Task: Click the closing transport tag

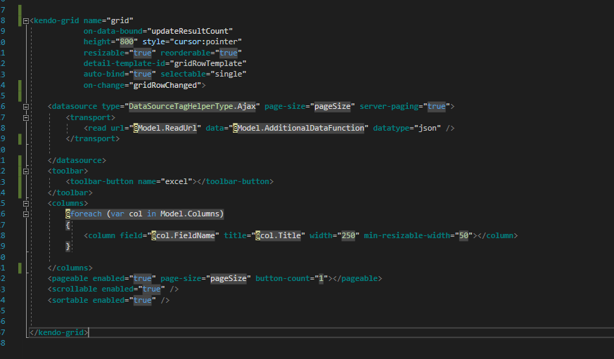Action: pyautogui.click(x=93, y=138)
